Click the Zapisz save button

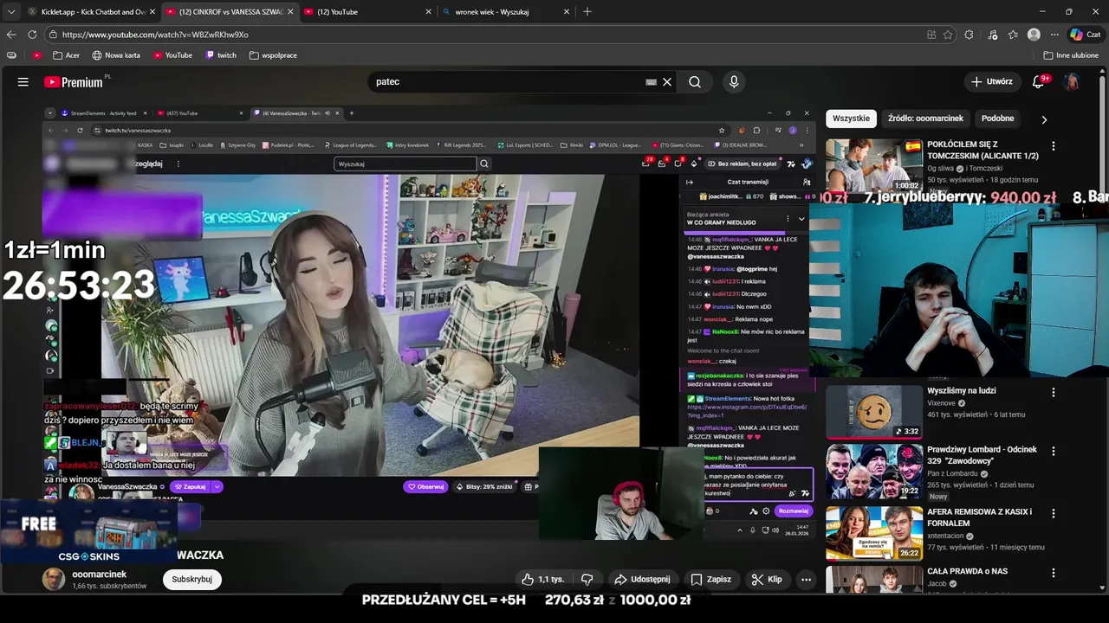tap(710, 580)
